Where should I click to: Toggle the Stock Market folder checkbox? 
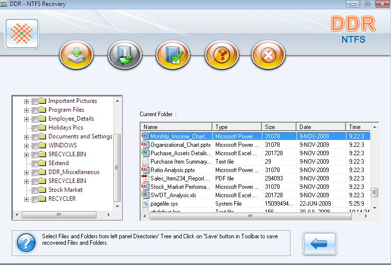click(x=35, y=190)
